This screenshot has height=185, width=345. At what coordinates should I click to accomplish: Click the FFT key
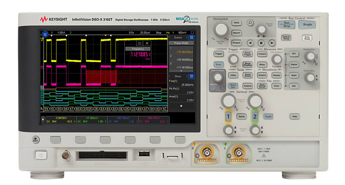pos(294,54)
